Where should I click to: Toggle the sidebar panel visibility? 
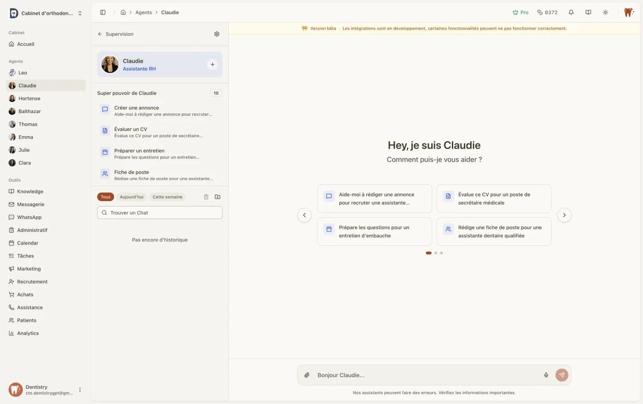coord(103,13)
